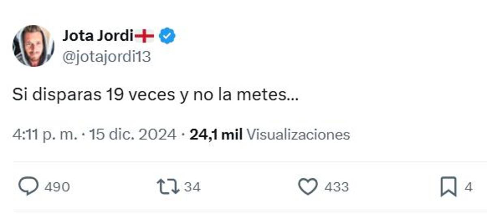Click the bookmark count of 4
Screen dimensions: 487x224
pyautogui.click(x=468, y=187)
